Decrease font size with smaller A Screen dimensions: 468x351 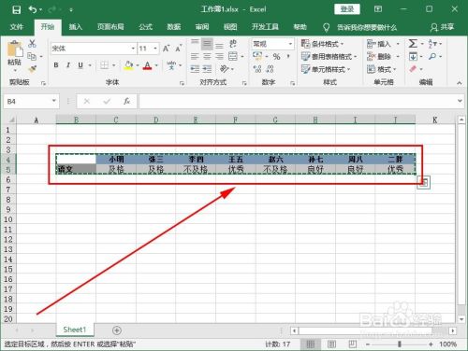(179, 49)
